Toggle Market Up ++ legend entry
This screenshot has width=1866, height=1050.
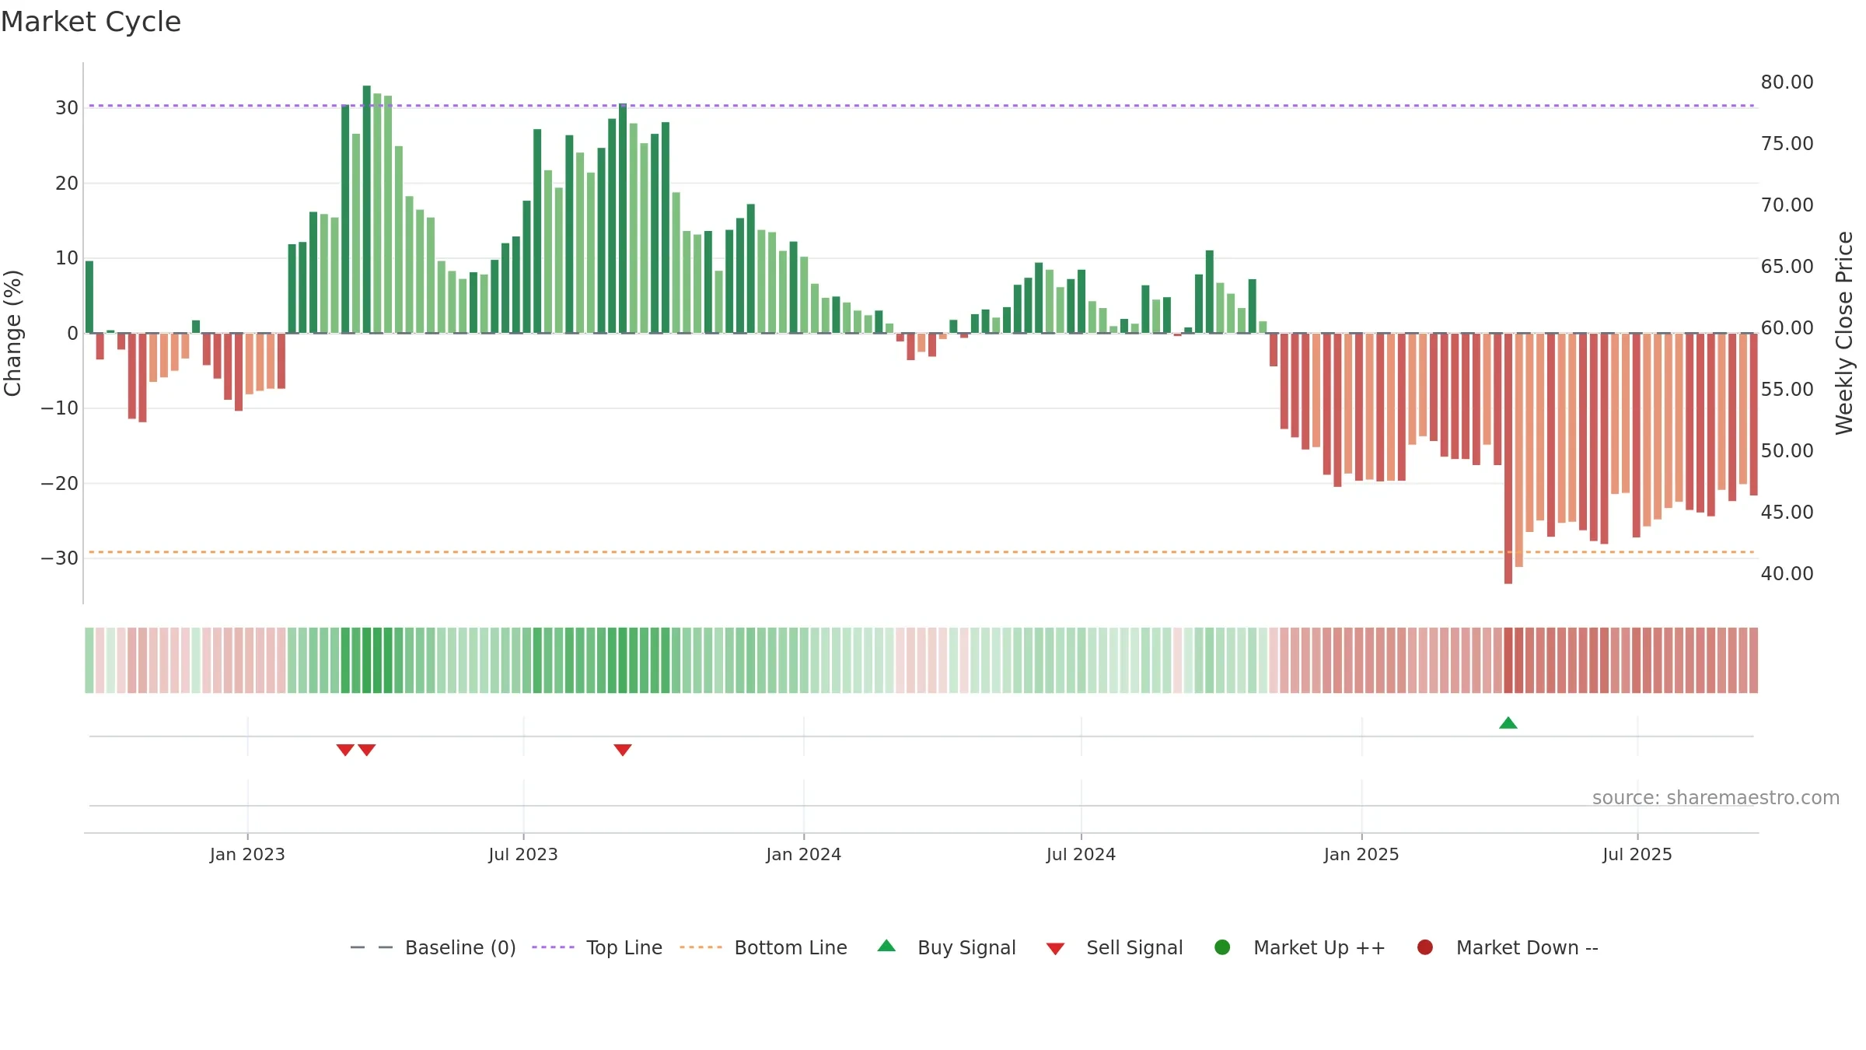(x=1299, y=947)
